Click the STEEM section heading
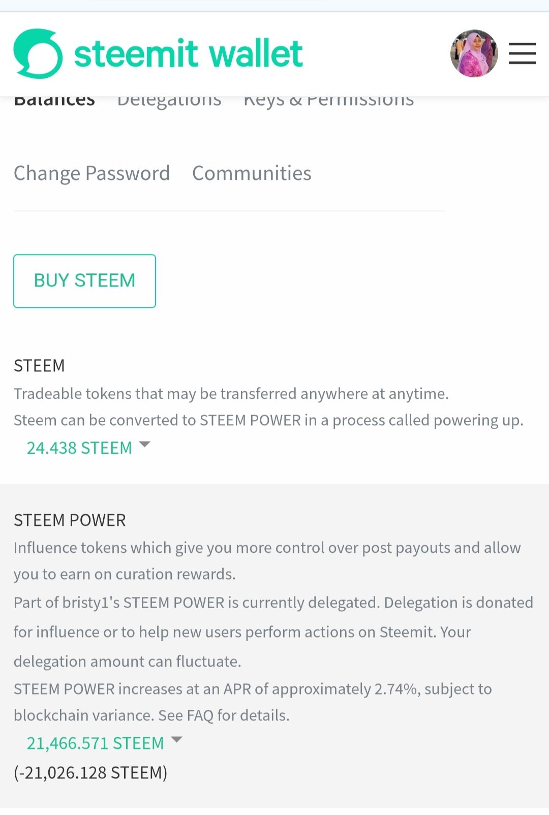549x815 pixels. click(39, 366)
